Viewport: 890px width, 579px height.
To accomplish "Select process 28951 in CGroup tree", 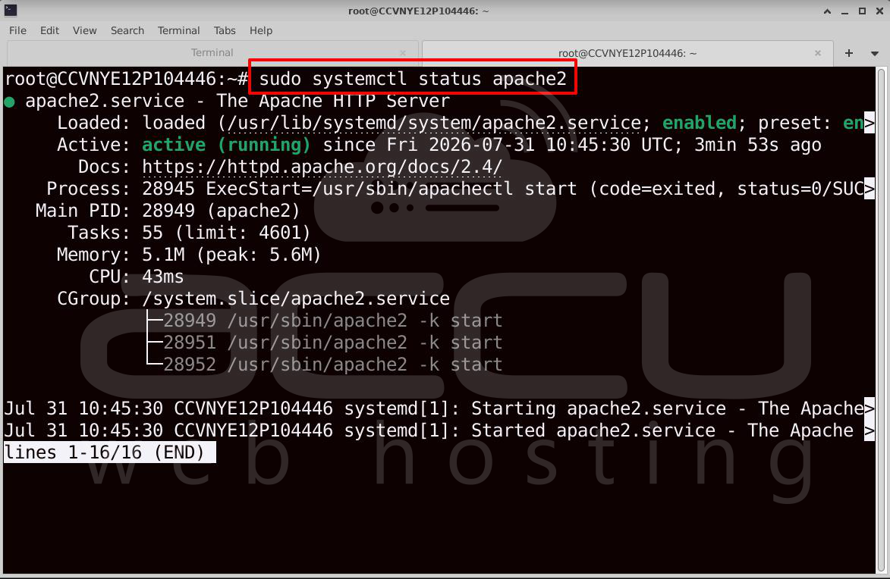I will click(332, 343).
